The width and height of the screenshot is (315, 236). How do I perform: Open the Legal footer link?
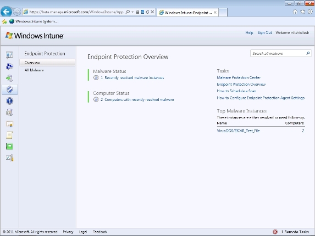83,232
